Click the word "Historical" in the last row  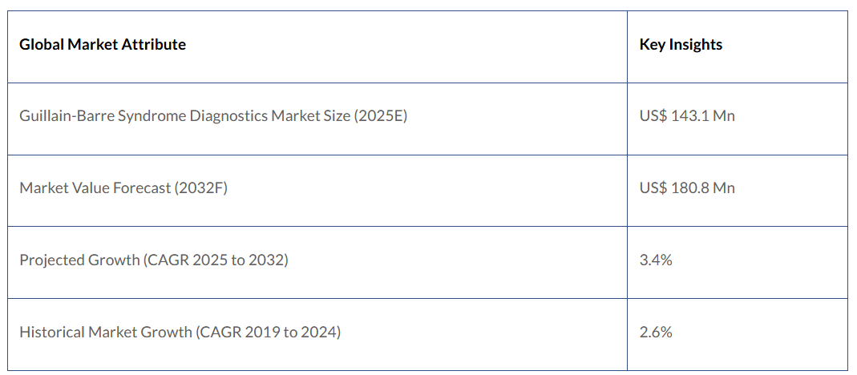click(x=50, y=332)
